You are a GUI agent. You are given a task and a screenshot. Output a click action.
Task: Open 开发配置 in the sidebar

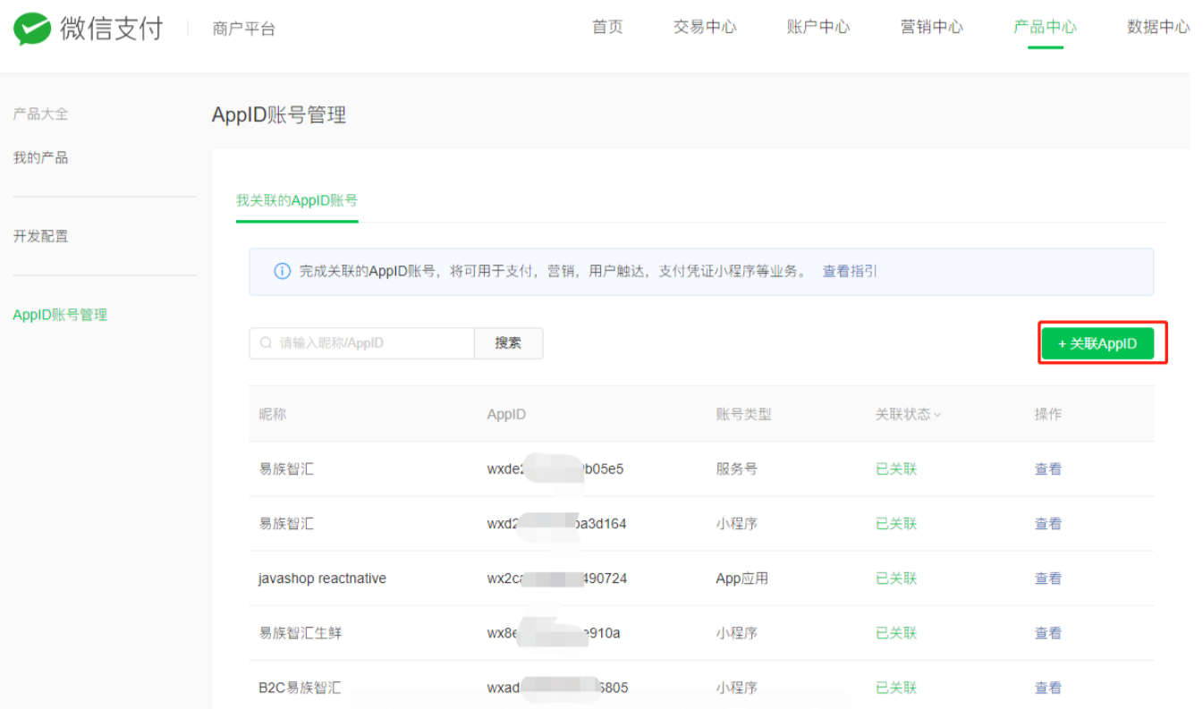(40, 236)
